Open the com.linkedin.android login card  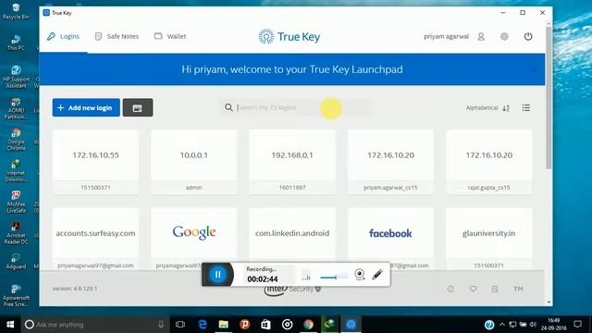(292, 234)
